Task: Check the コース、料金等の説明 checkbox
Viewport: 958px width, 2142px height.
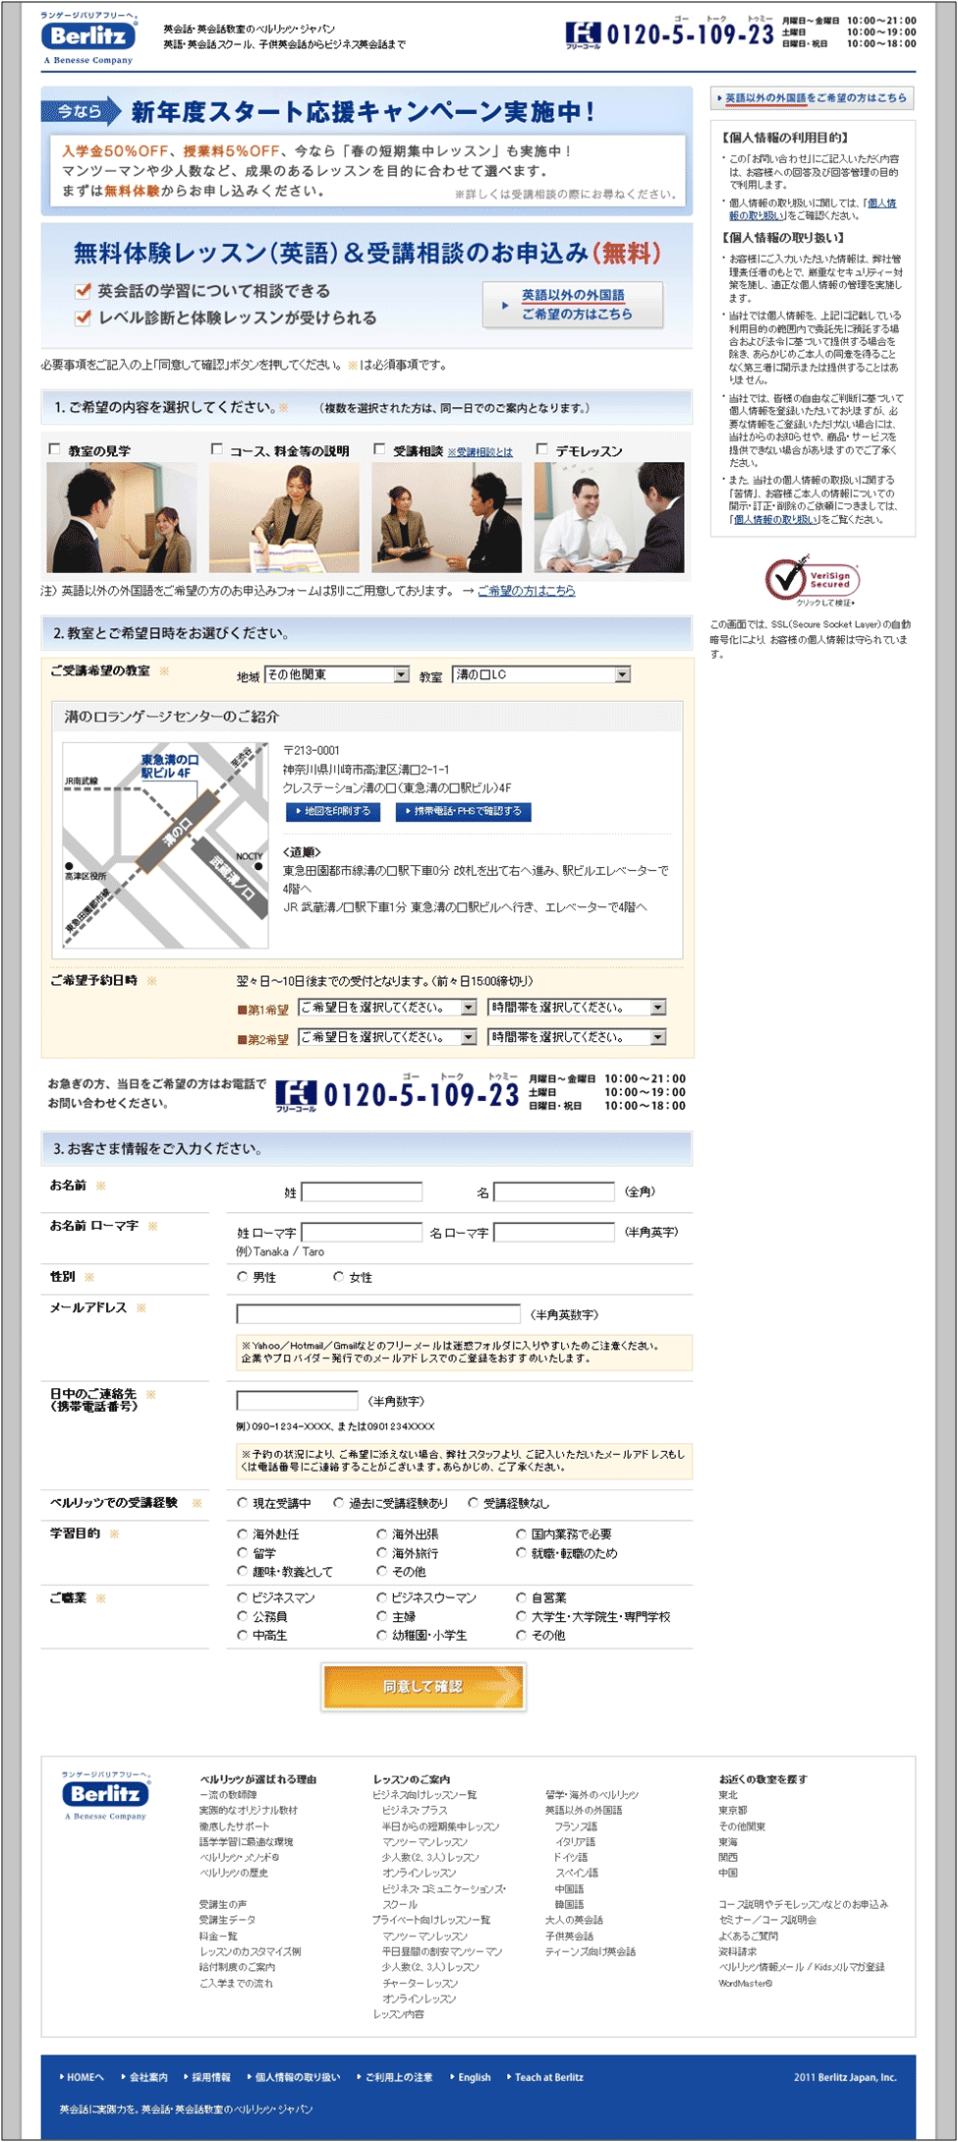Action: tap(217, 449)
